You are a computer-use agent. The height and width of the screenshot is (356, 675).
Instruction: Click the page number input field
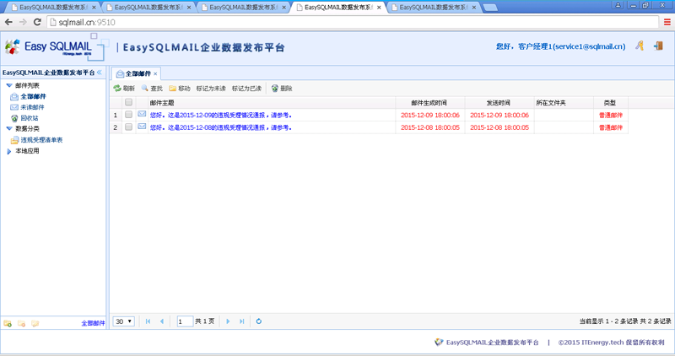(185, 321)
